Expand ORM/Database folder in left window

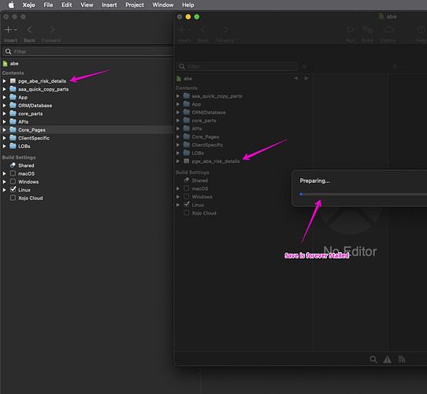[5, 106]
